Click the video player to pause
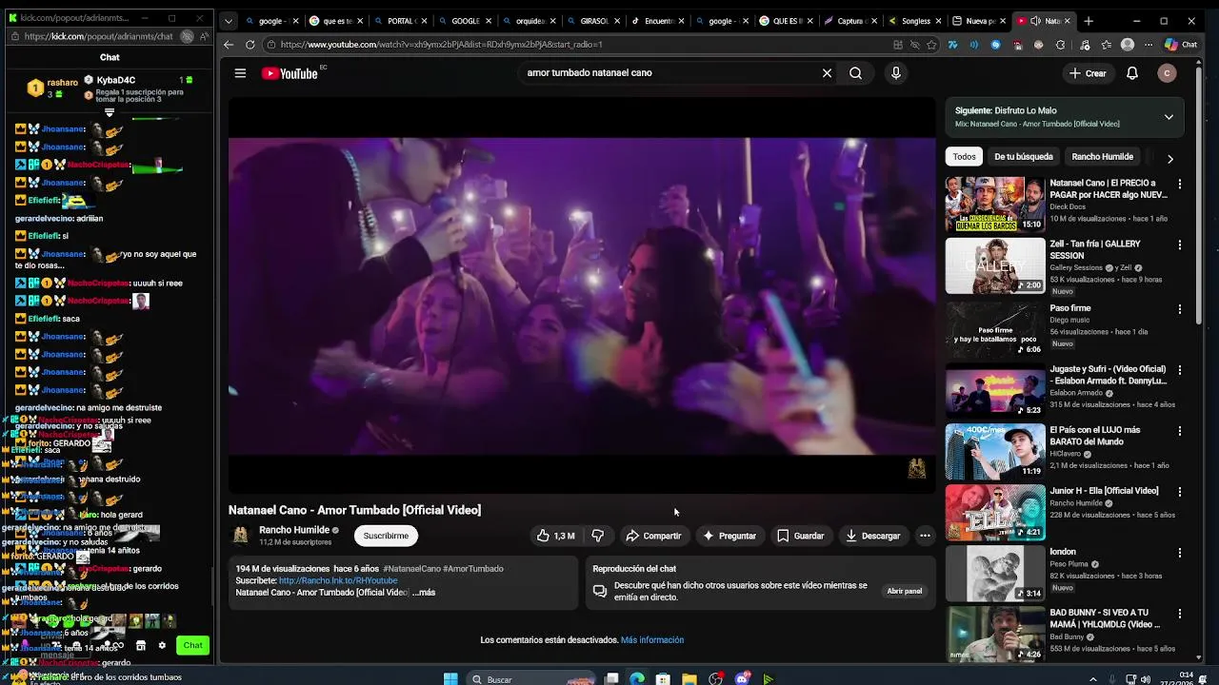1219x685 pixels. pos(582,296)
